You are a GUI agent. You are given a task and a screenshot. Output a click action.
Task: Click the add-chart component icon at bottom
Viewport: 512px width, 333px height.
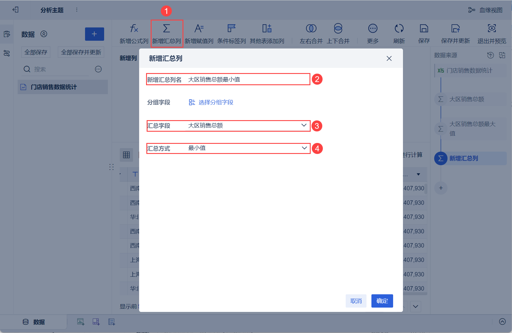pos(81,322)
